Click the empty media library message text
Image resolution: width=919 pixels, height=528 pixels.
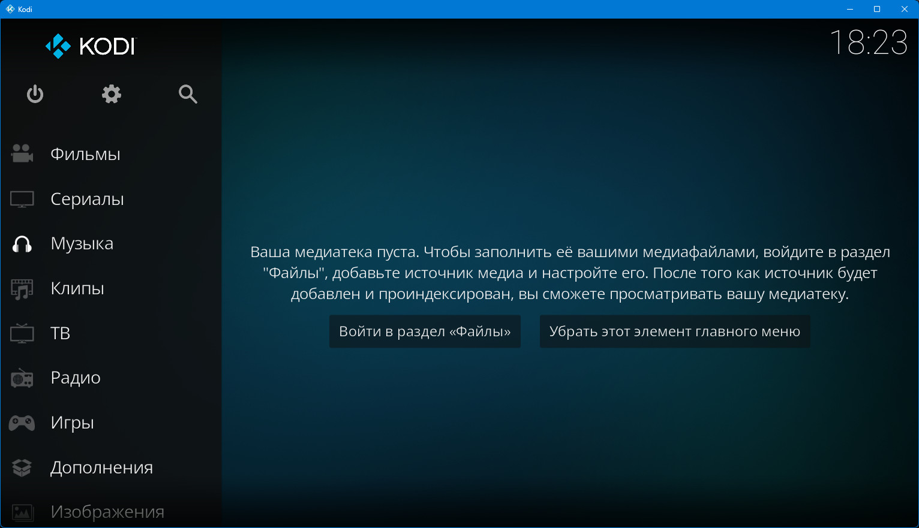pyautogui.click(x=570, y=273)
